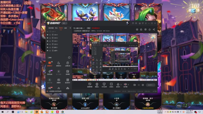Hide the 游戏 1 layer
The image size is (203, 114).
[x=47, y=47]
